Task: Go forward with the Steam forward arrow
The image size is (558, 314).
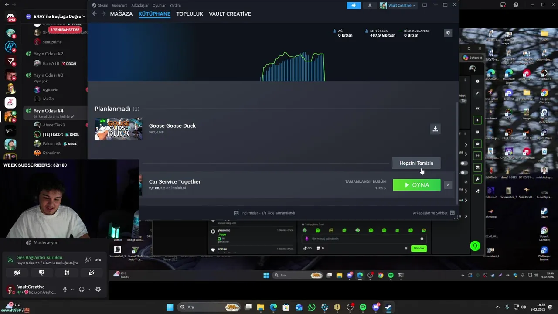Action: (x=103, y=14)
